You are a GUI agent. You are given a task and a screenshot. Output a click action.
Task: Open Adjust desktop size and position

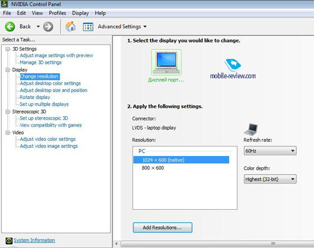click(x=53, y=90)
